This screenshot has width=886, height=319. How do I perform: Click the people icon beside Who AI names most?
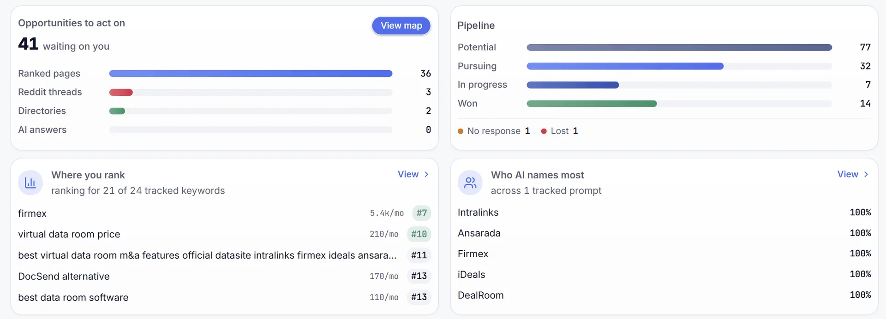470,183
